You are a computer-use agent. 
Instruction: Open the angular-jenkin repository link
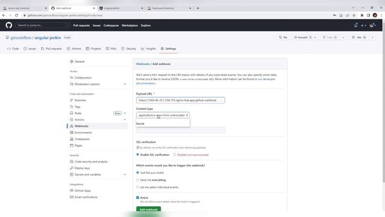pyautogui.click(x=48, y=37)
